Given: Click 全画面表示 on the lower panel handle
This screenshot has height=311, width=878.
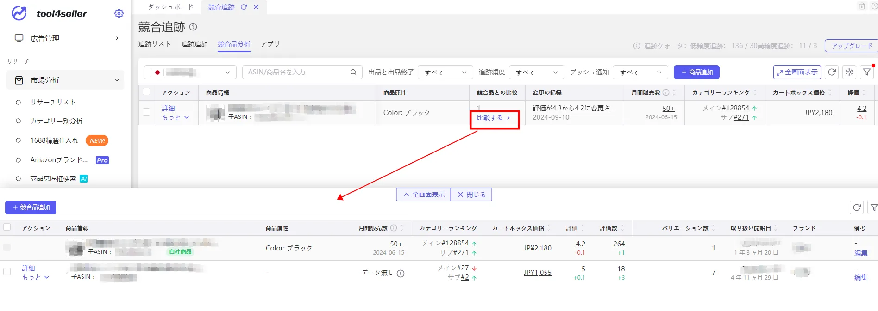Looking at the screenshot, I should coord(424,195).
